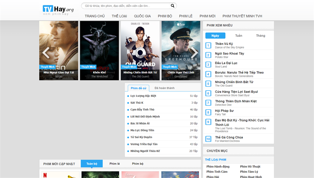The width and height of the screenshot is (314, 178).
Task: Open THỂ LOẠI menu
Action: pyautogui.click(x=119, y=16)
